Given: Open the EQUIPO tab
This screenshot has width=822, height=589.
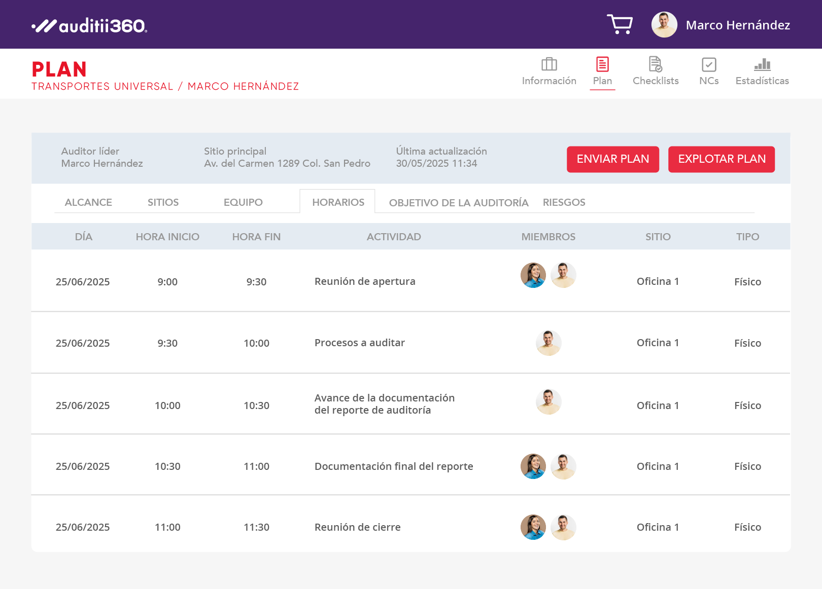Looking at the screenshot, I should 243,202.
